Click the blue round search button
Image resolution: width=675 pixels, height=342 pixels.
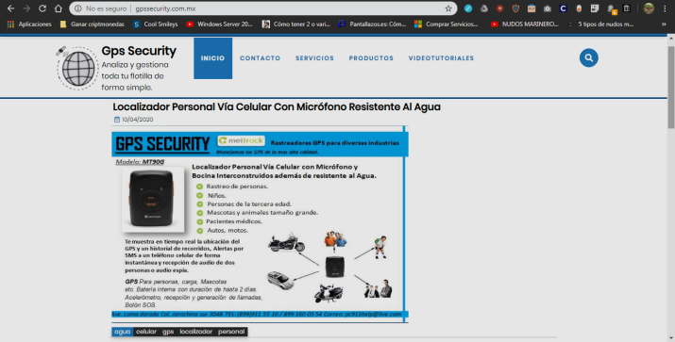click(588, 58)
